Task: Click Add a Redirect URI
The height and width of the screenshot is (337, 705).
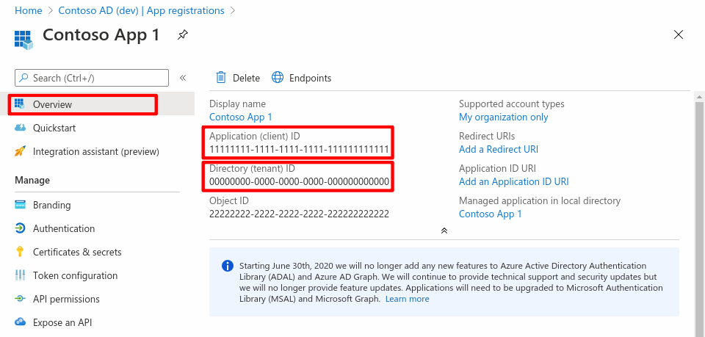Action: click(499, 150)
